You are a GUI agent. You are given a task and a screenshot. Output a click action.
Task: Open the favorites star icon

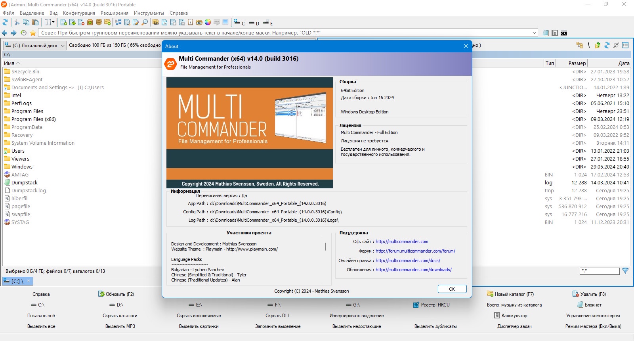pyautogui.click(x=33, y=33)
